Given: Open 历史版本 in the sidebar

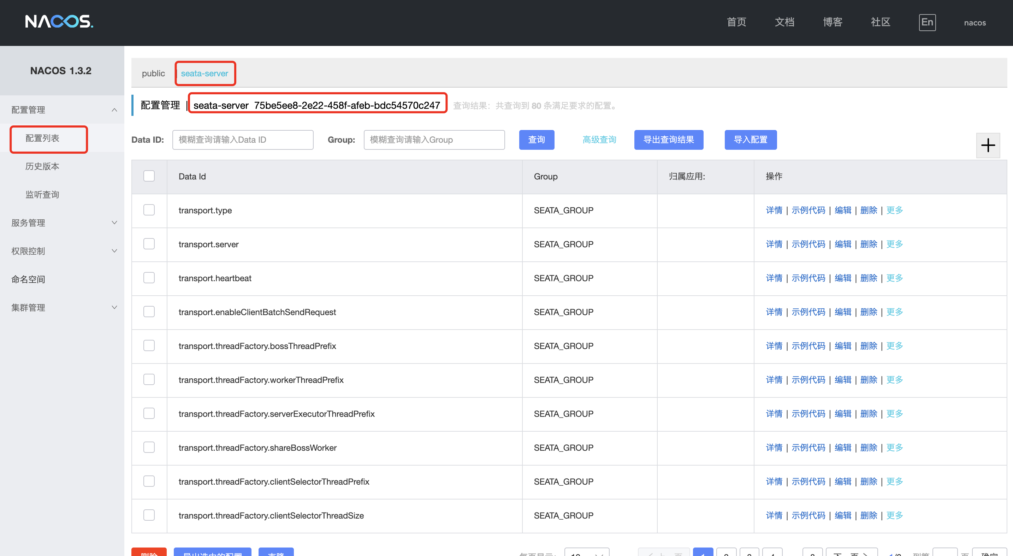Looking at the screenshot, I should coord(42,166).
